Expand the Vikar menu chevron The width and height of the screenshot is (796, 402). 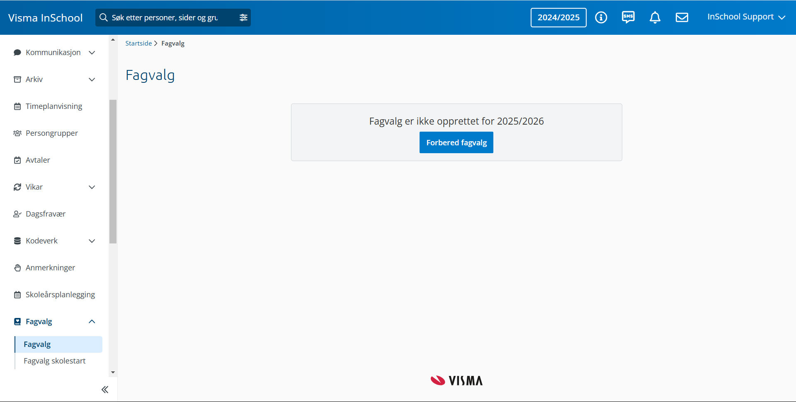point(92,187)
